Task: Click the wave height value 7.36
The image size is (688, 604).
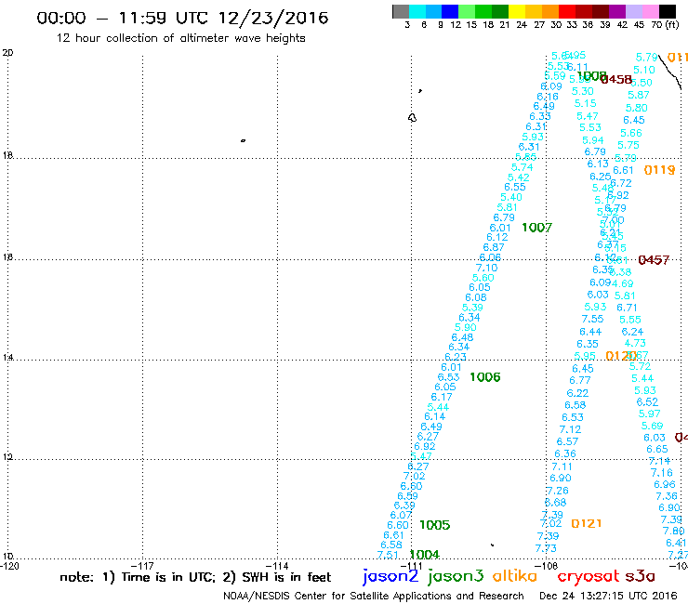Action: (x=667, y=496)
